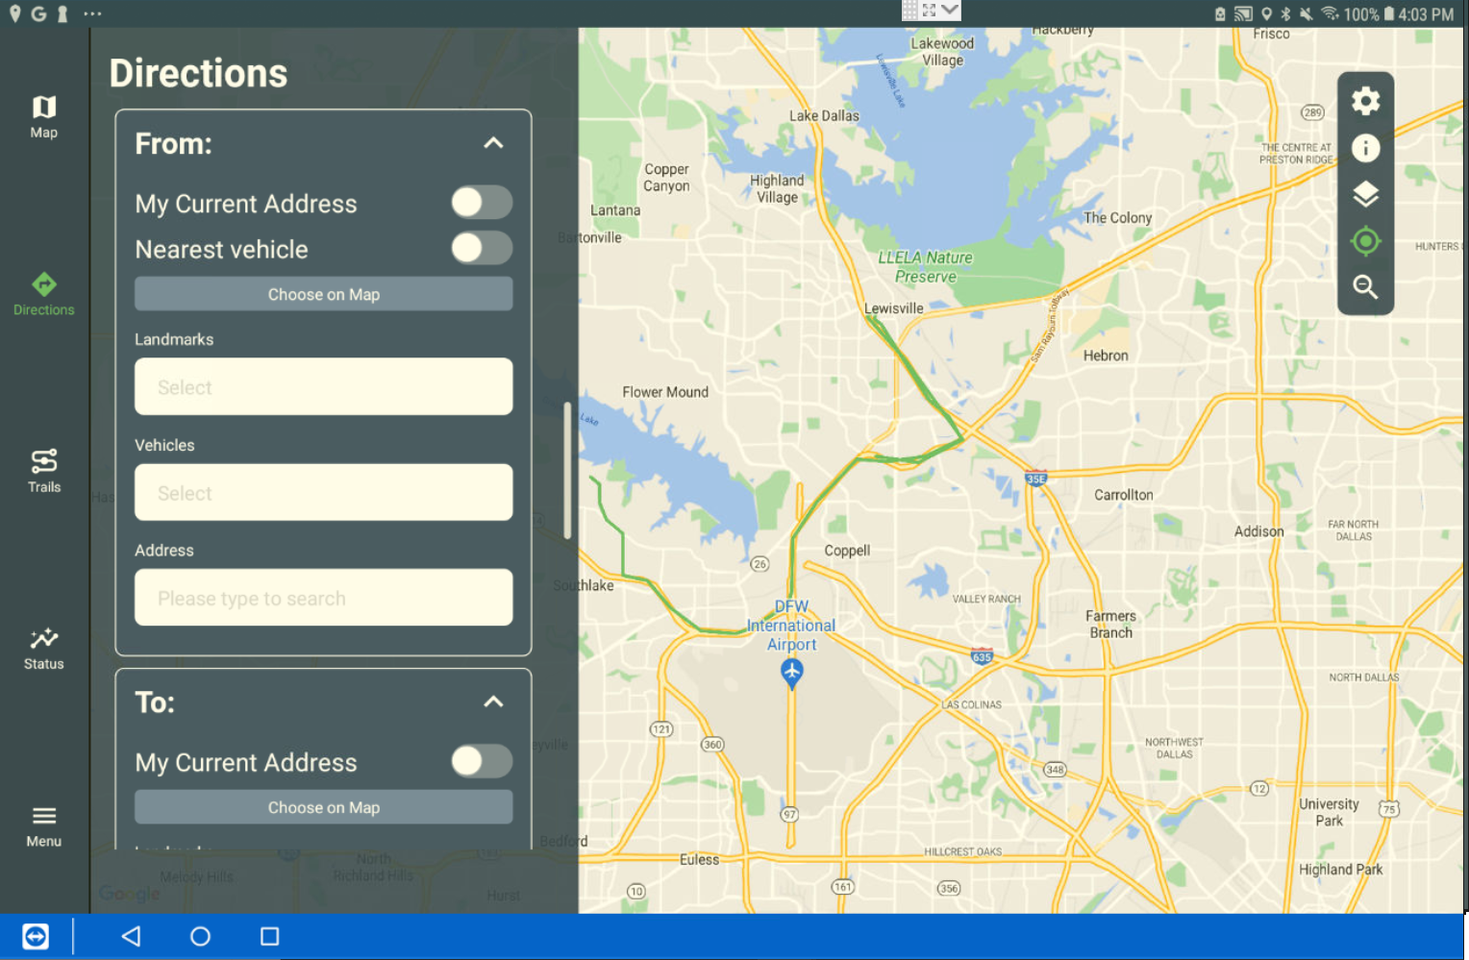Open the Trails panel
This screenshot has width=1469, height=960.
tap(43, 470)
